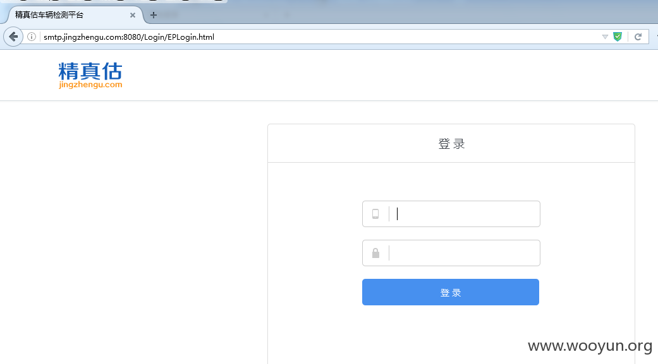Close the 精真估车辆检测平台 tab
658x364 pixels.
tap(133, 15)
